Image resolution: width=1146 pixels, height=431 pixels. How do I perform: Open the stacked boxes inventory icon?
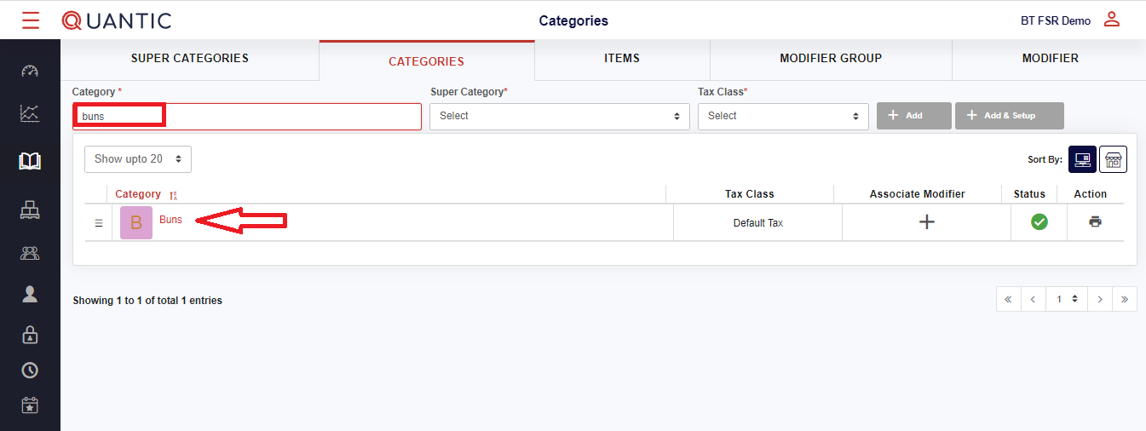pyautogui.click(x=30, y=210)
